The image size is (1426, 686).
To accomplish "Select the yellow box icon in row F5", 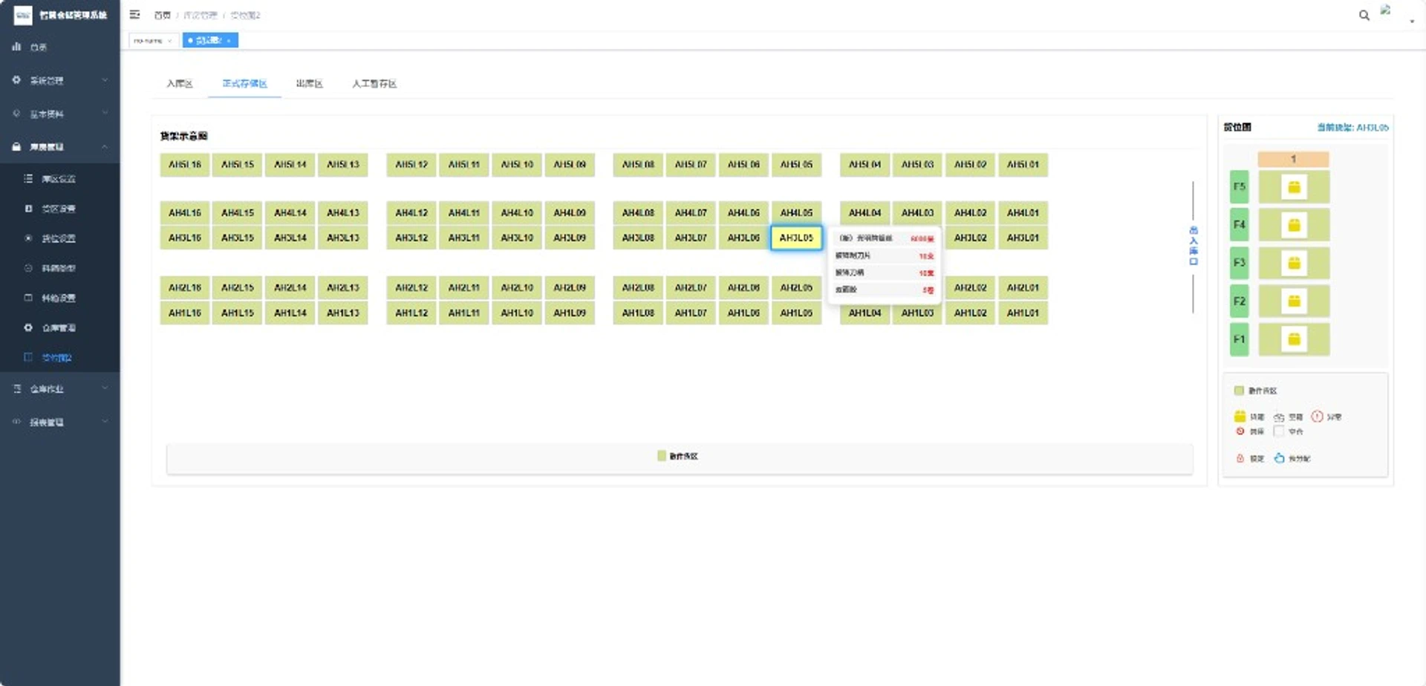I will pos(1294,187).
